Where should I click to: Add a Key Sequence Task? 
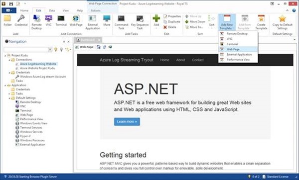[140, 22]
